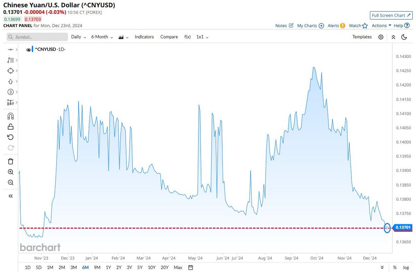
Task: Open the Daily frequency dropdown
Action: [x=78, y=37]
